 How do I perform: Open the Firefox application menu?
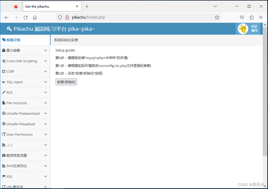click(261, 17)
